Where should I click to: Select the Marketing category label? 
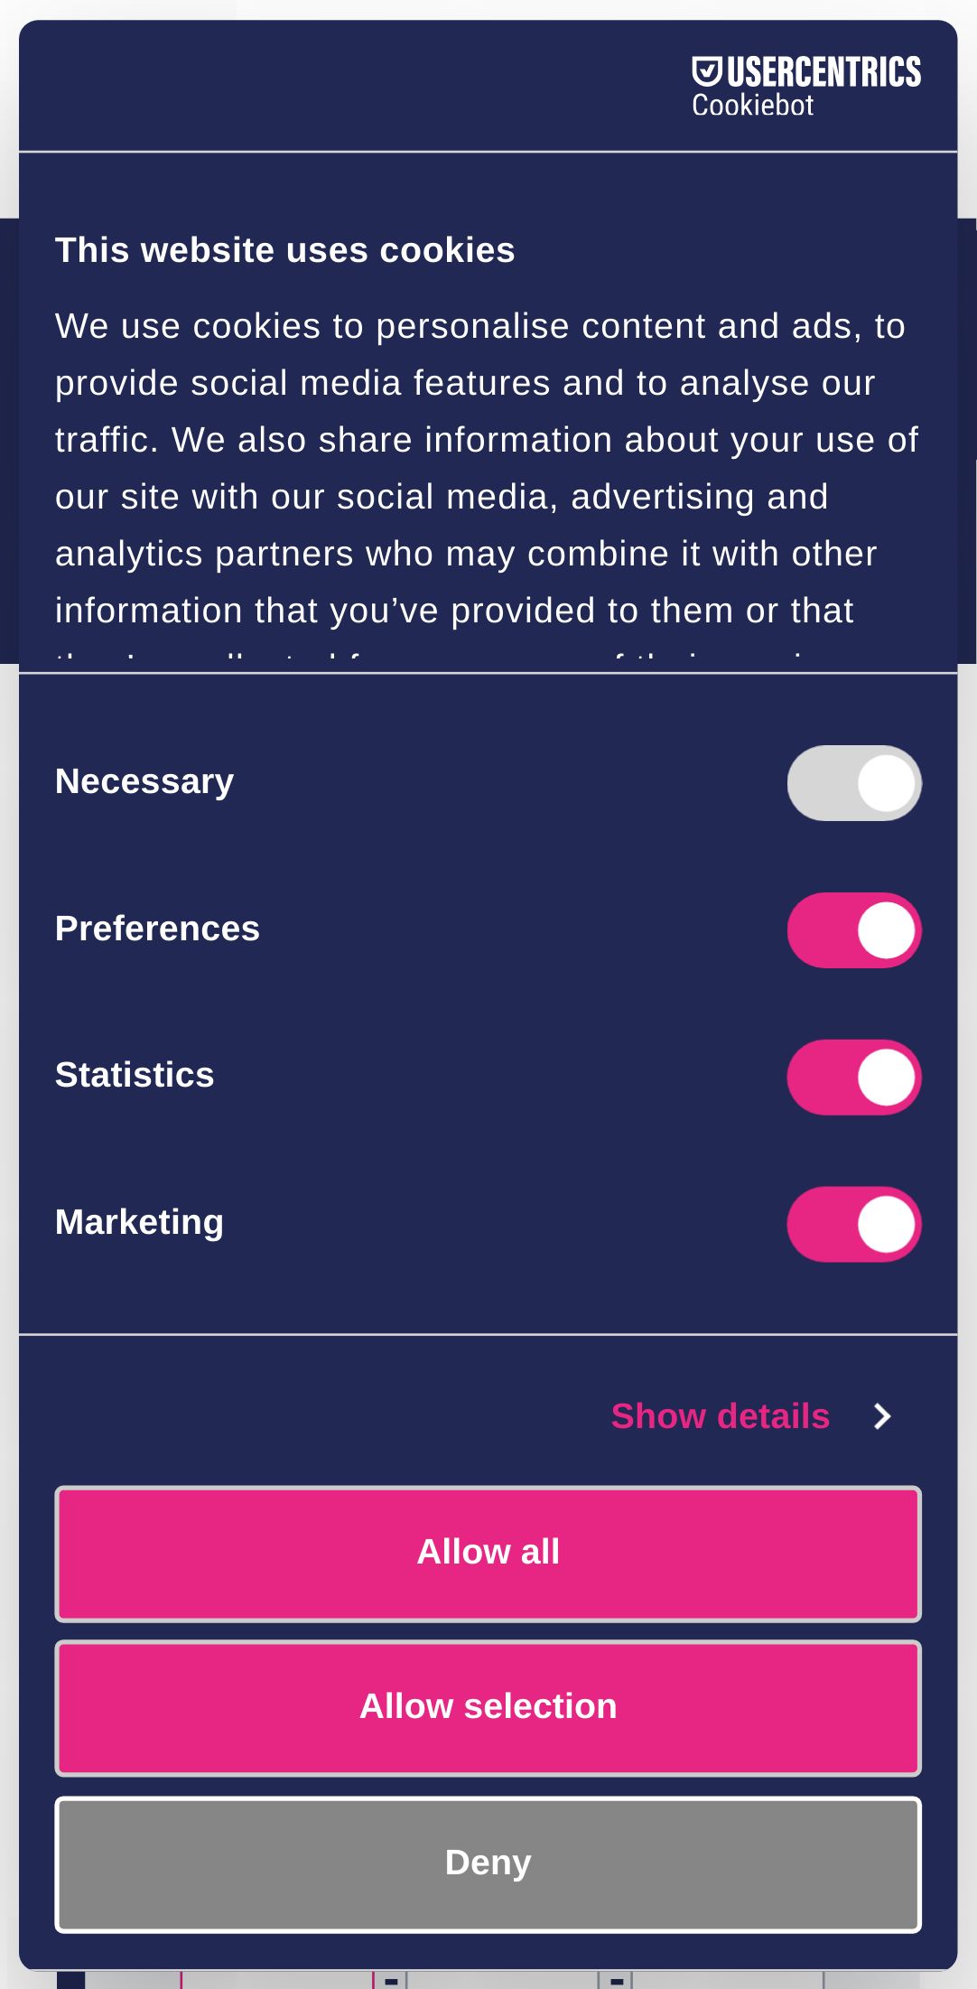pyautogui.click(x=139, y=1222)
